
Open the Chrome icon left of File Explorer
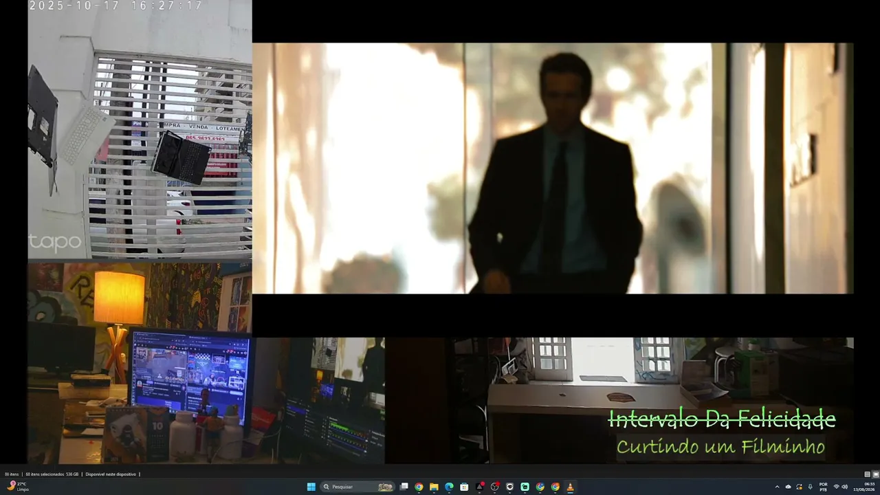[x=419, y=487]
